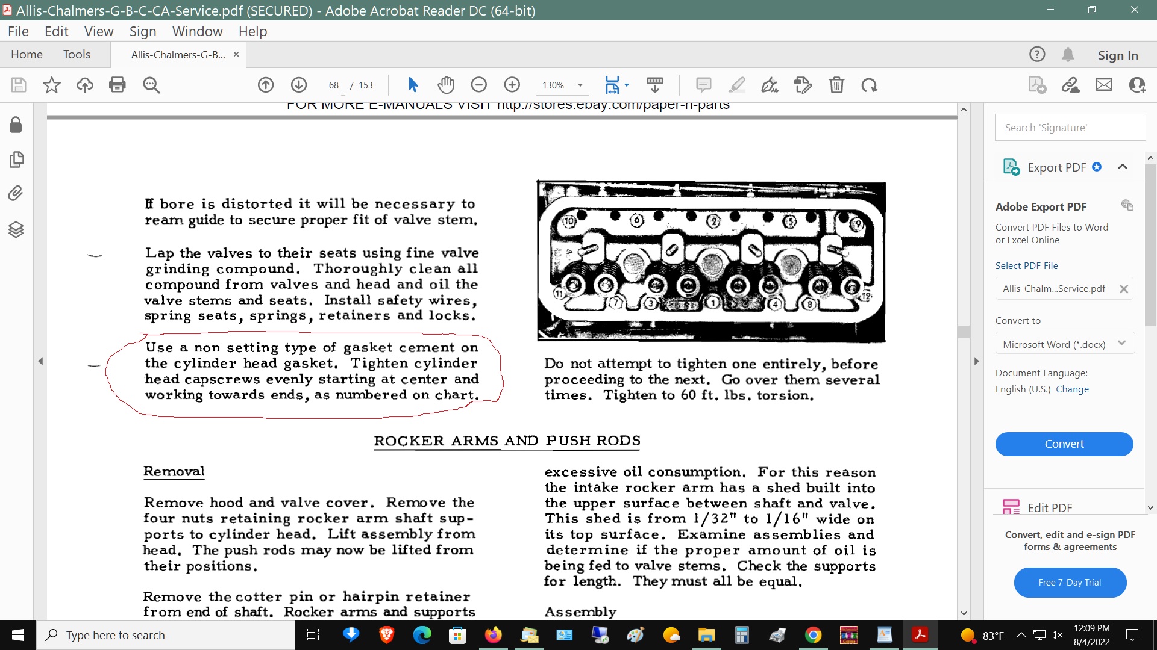1157x650 pixels.
Task: Open the Layers side panel
Action: [16, 229]
